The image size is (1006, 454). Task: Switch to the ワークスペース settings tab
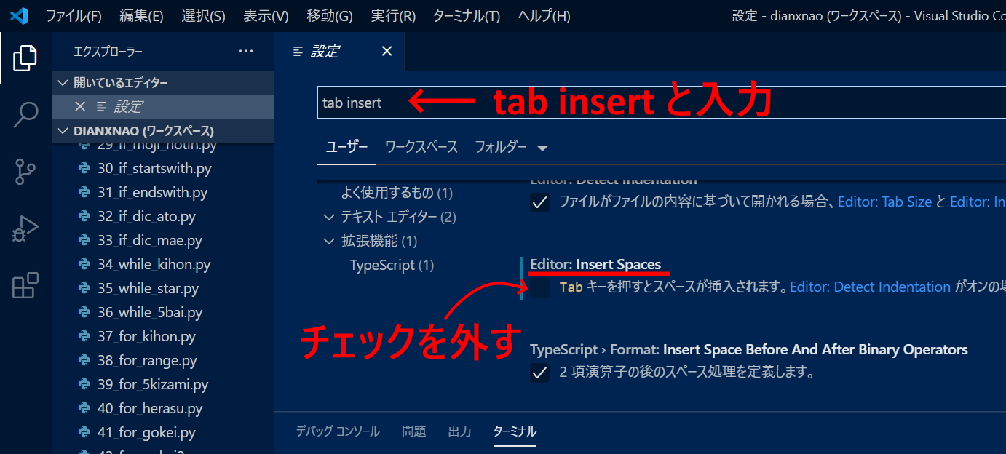[x=421, y=147]
